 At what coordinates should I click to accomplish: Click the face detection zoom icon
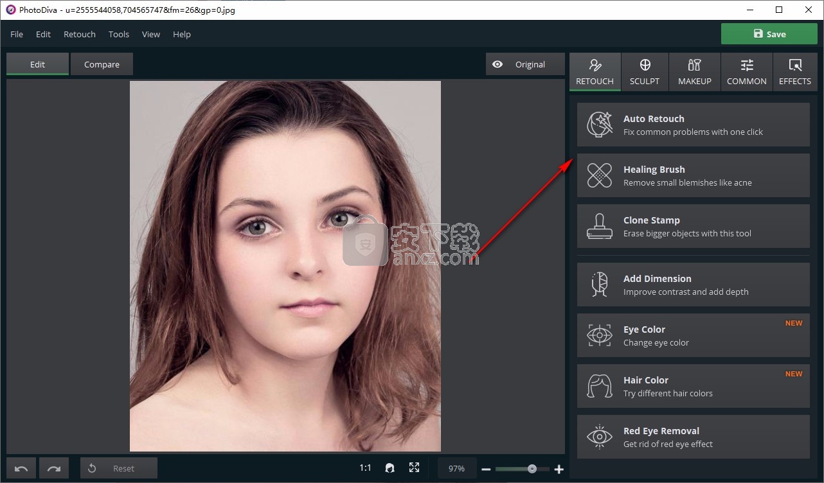click(390, 468)
